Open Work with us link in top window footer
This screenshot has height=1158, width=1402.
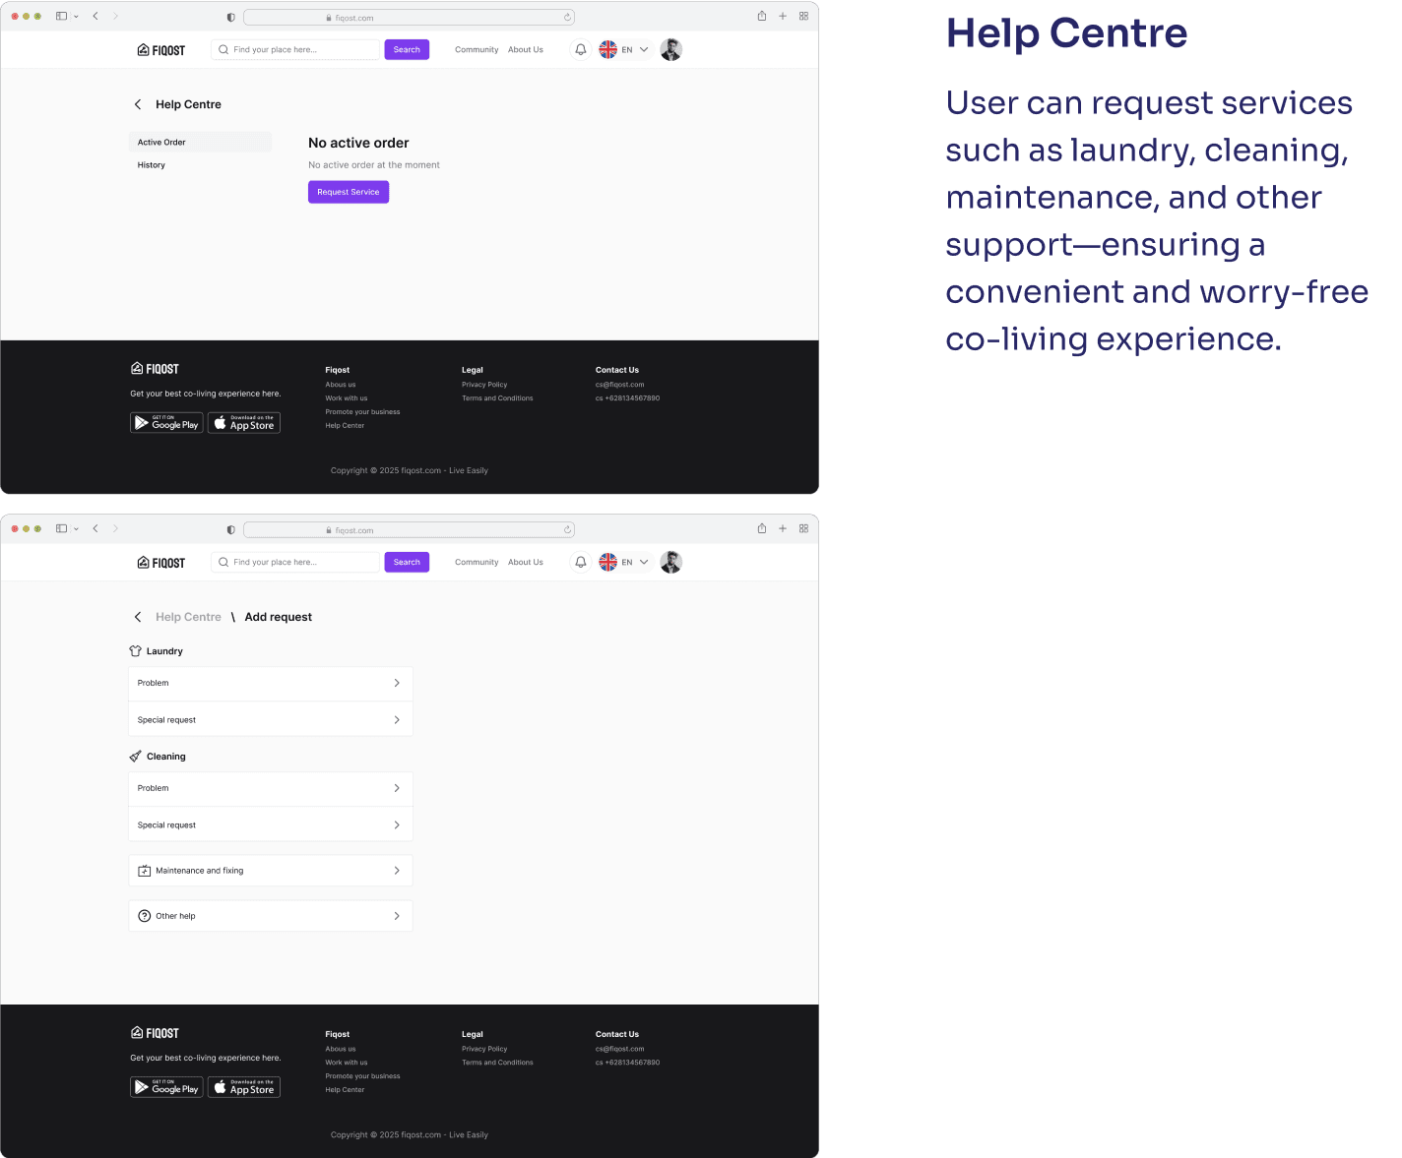(347, 398)
